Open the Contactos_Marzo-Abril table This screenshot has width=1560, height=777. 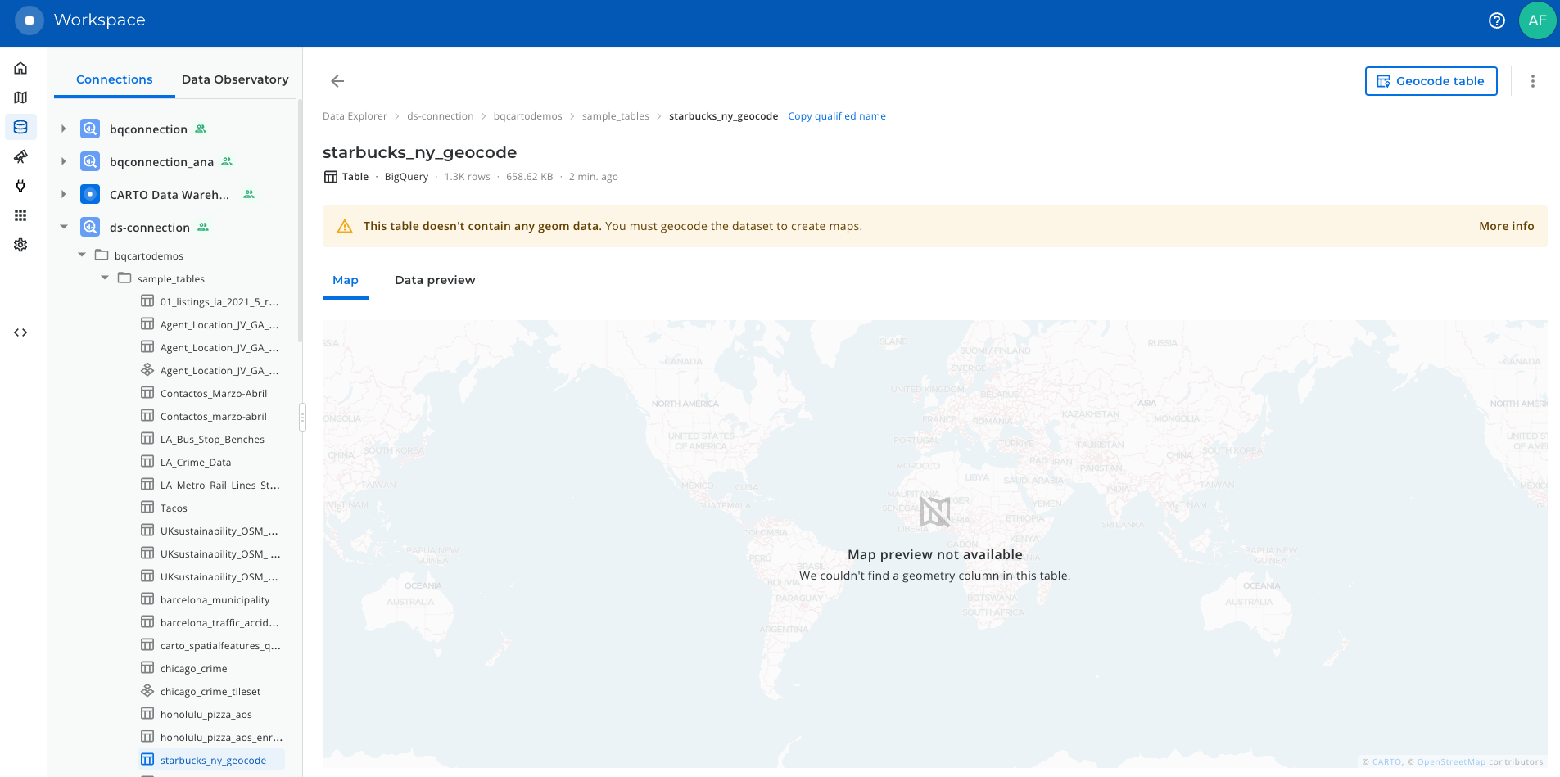point(212,393)
